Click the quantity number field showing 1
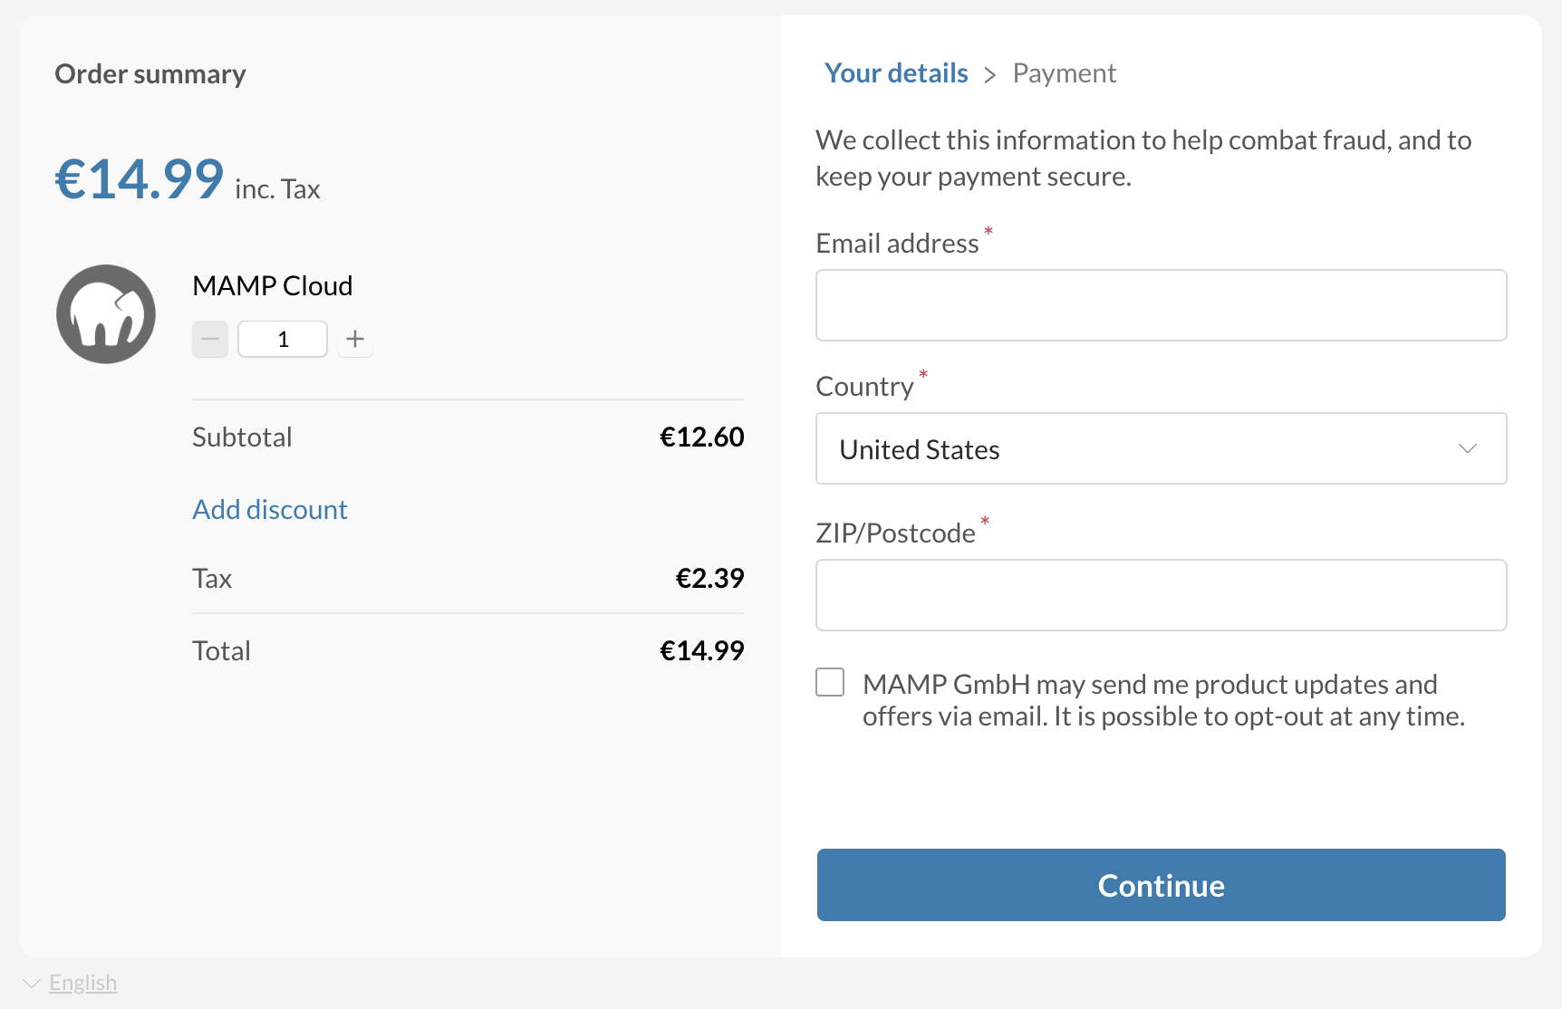 tap(282, 339)
